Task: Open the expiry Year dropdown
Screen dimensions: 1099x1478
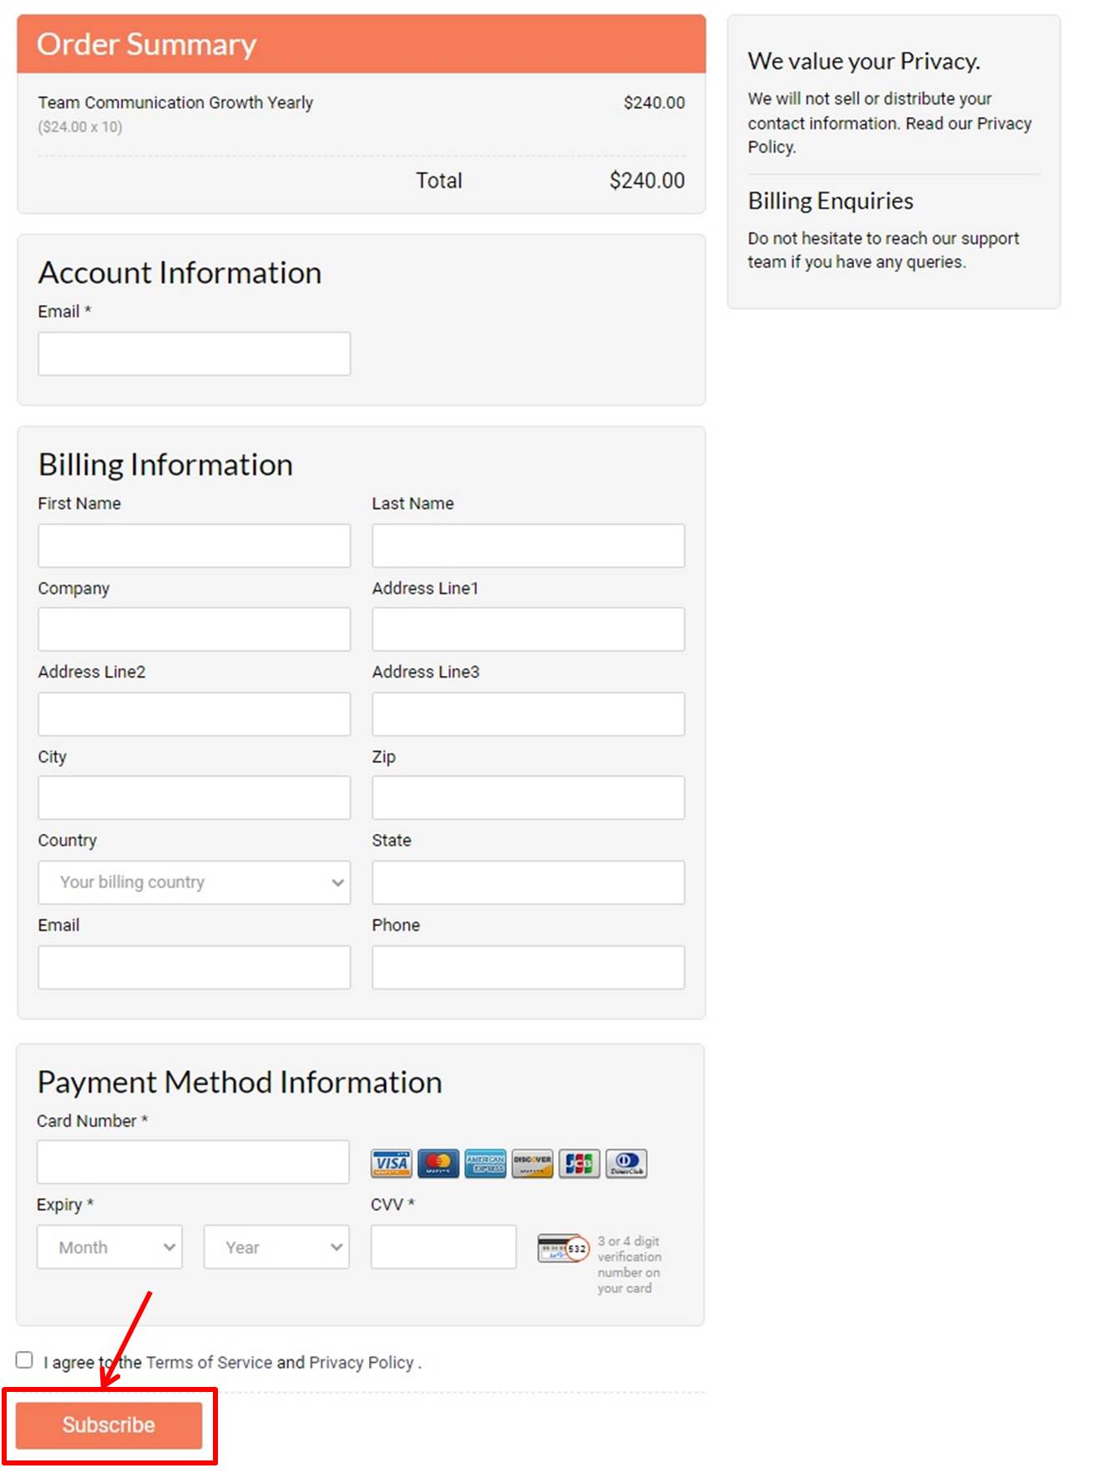Action: click(276, 1247)
